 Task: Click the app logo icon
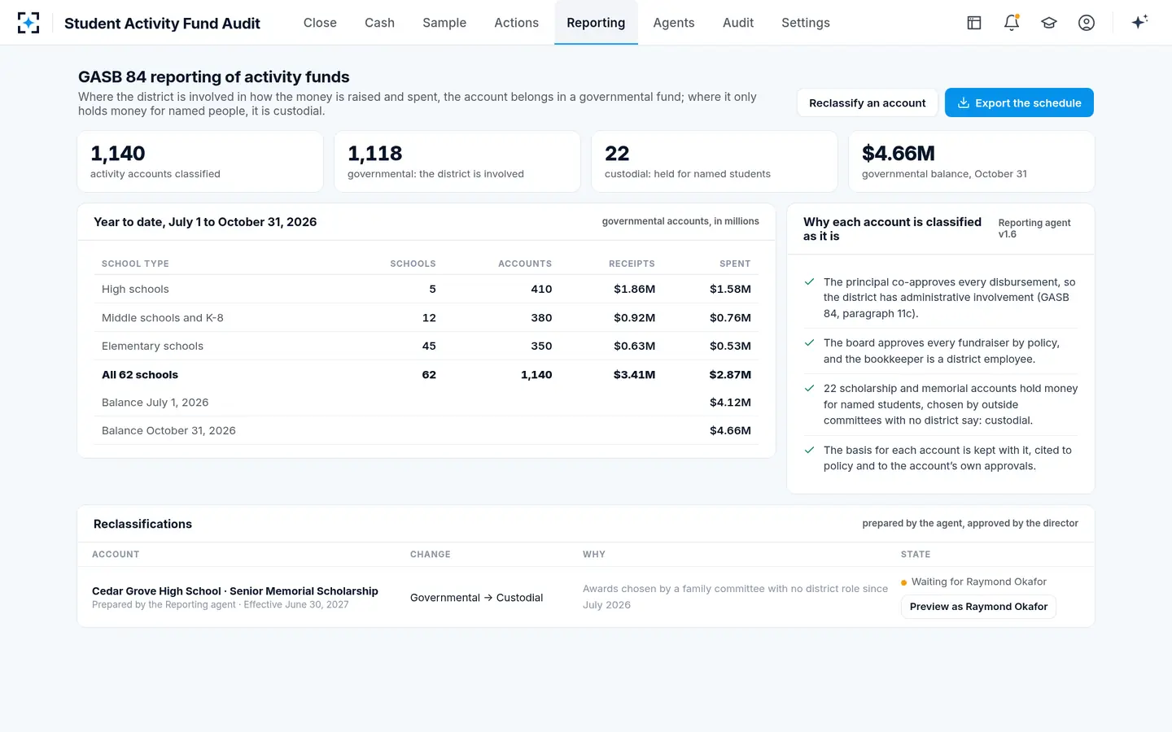[28, 23]
